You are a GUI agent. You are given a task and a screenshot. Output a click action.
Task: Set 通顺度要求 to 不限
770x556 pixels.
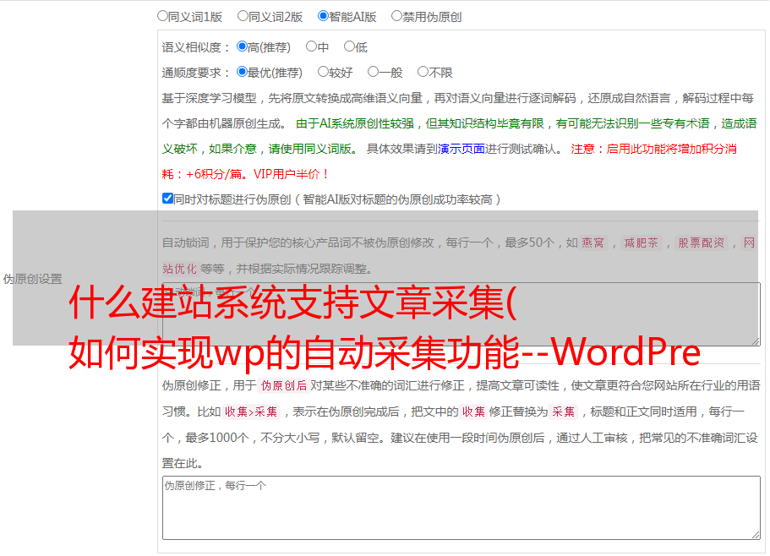(423, 72)
